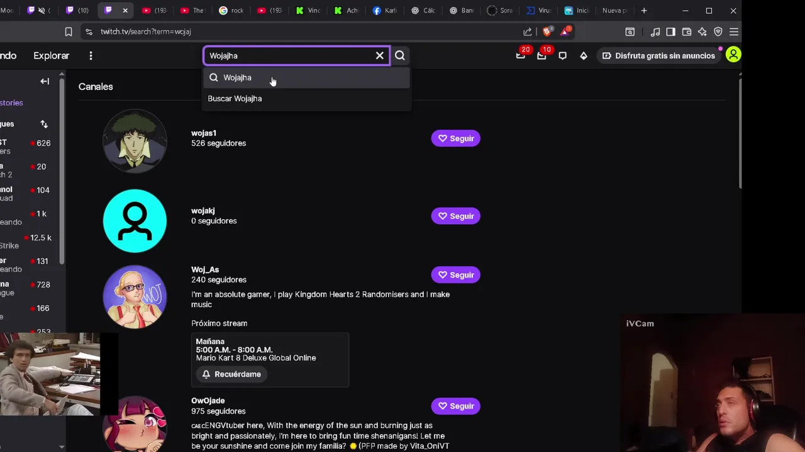Click the twitch.tv address bar URL
The width and height of the screenshot is (805, 452).
pyautogui.click(x=145, y=31)
